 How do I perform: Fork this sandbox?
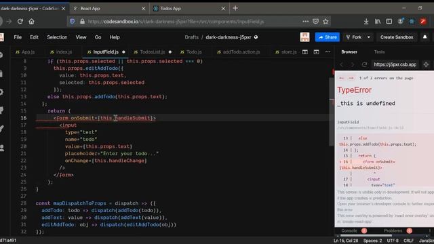click(354, 37)
